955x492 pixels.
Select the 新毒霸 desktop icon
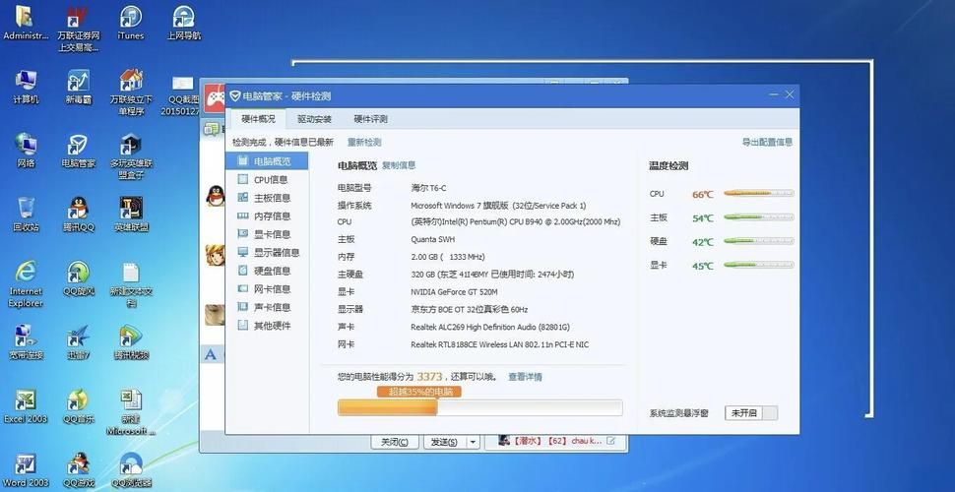(x=78, y=88)
